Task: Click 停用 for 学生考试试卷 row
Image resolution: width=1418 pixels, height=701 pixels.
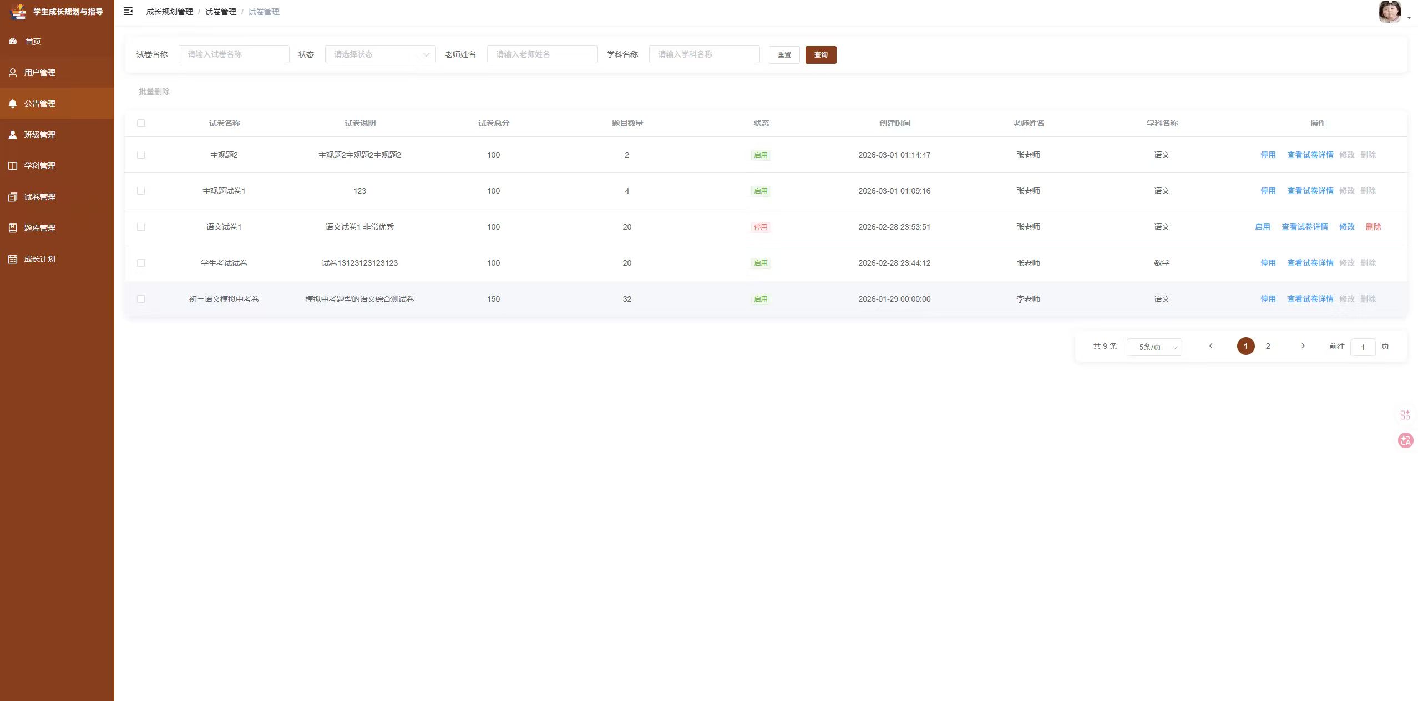Action: pos(1268,263)
